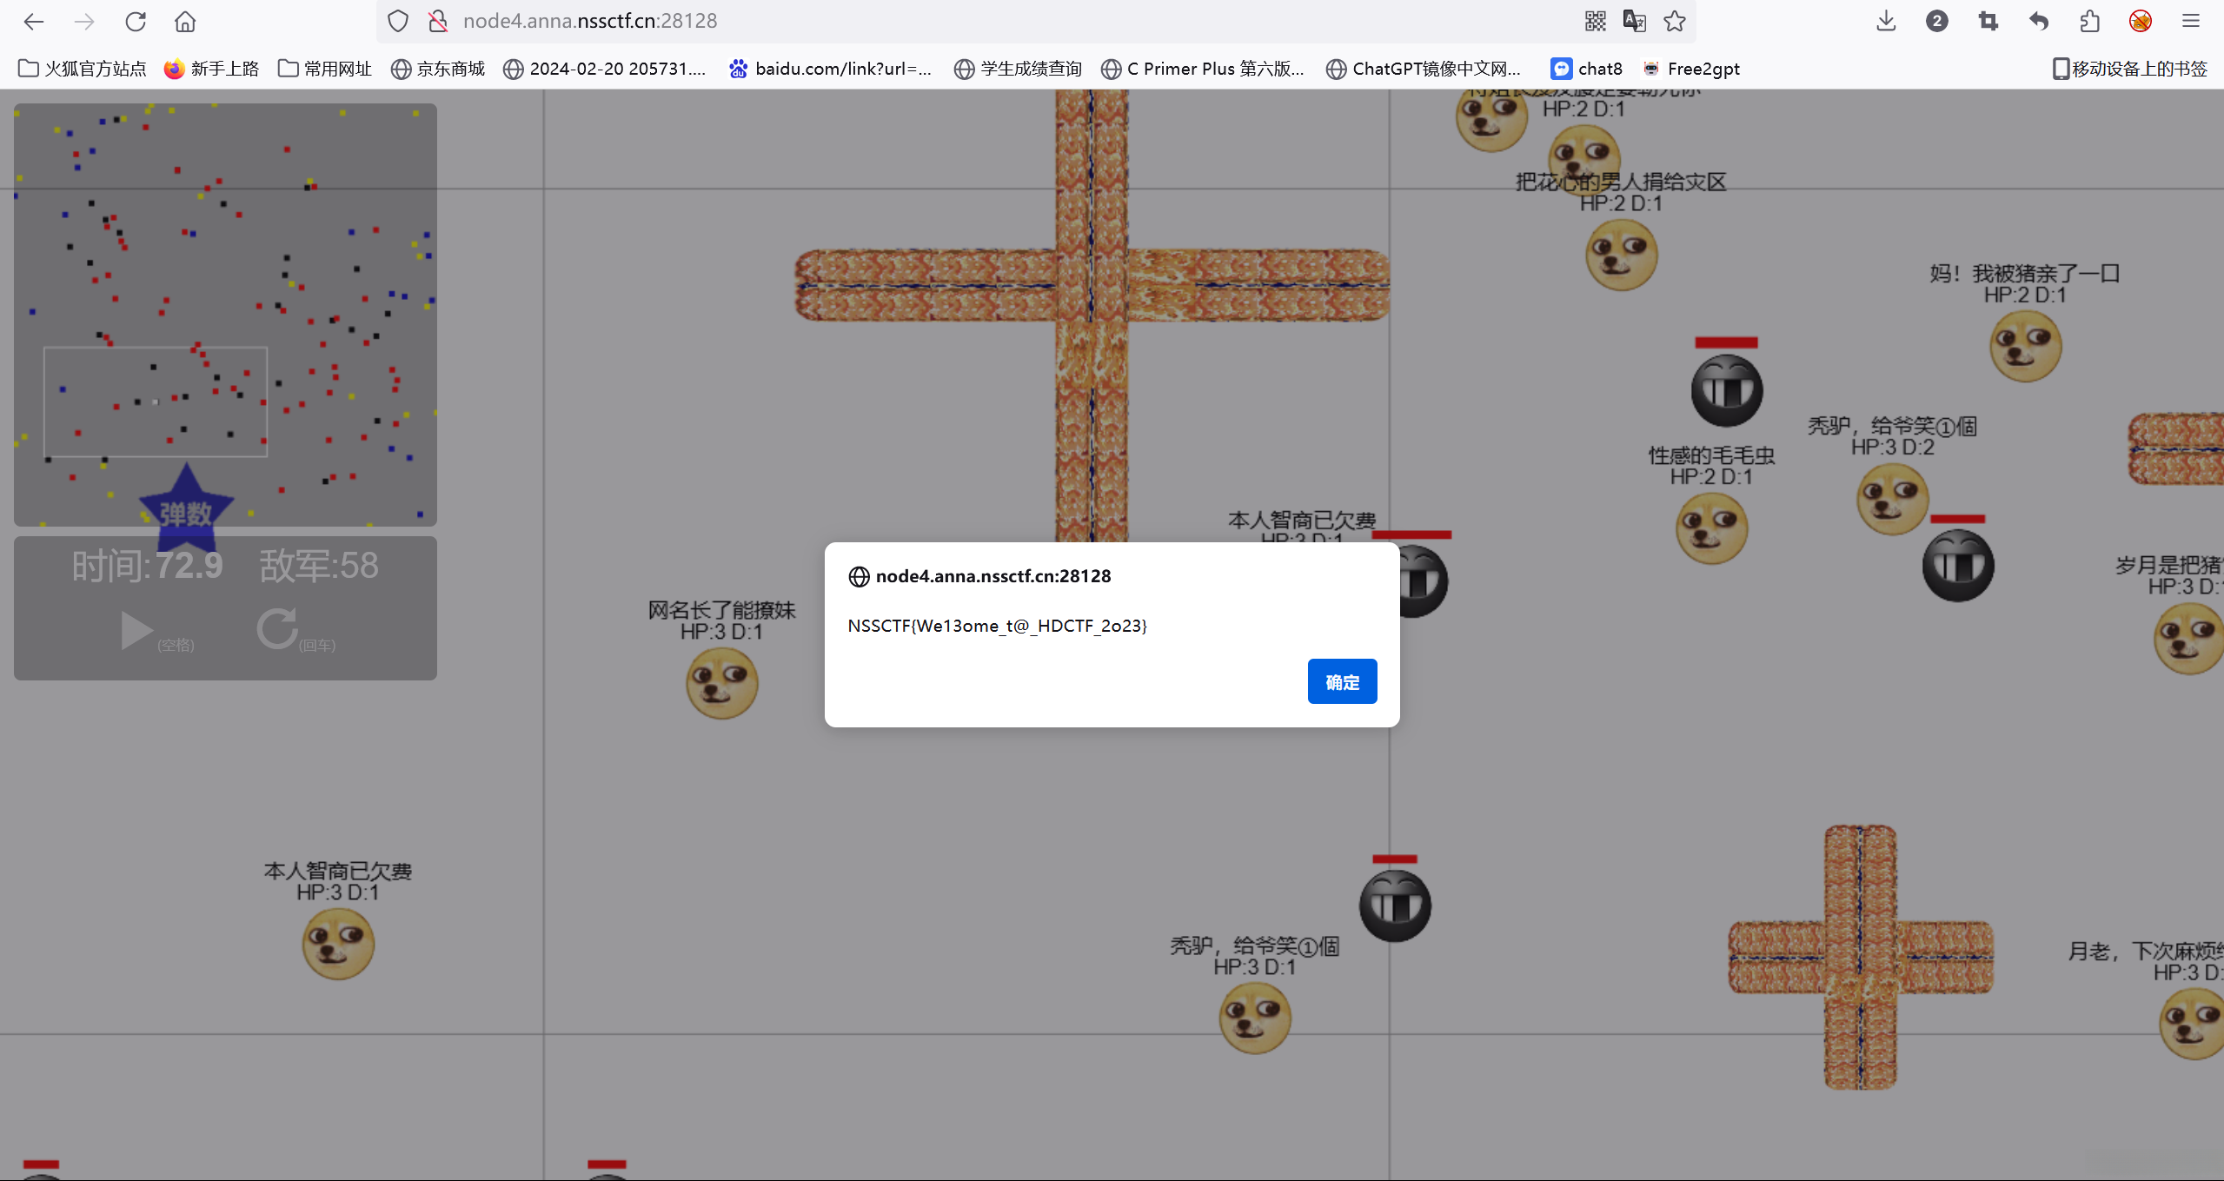
Task: Click the translate page icon
Action: [1635, 22]
